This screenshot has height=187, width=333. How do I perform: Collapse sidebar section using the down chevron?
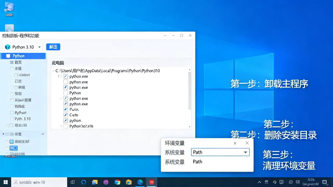(43, 134)
